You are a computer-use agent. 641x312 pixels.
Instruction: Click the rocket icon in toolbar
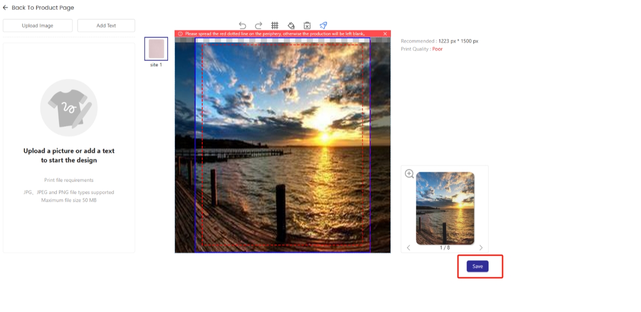point(323,25)
